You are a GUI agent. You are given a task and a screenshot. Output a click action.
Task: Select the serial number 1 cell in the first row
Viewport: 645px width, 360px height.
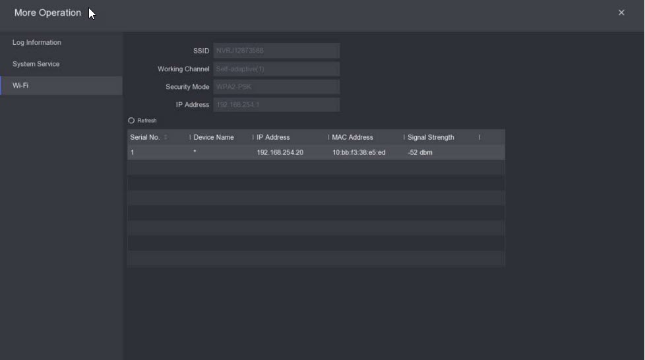[x=133, y=152]
